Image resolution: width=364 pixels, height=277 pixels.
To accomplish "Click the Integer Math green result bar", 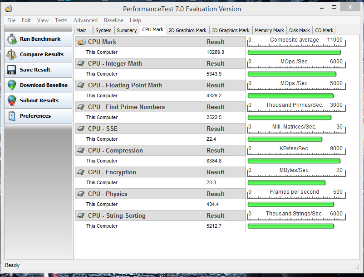I will click(292, 74).
